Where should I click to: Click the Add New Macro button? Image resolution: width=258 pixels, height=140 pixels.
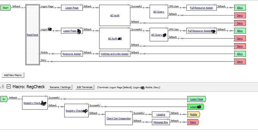click(x=13, y=75)
